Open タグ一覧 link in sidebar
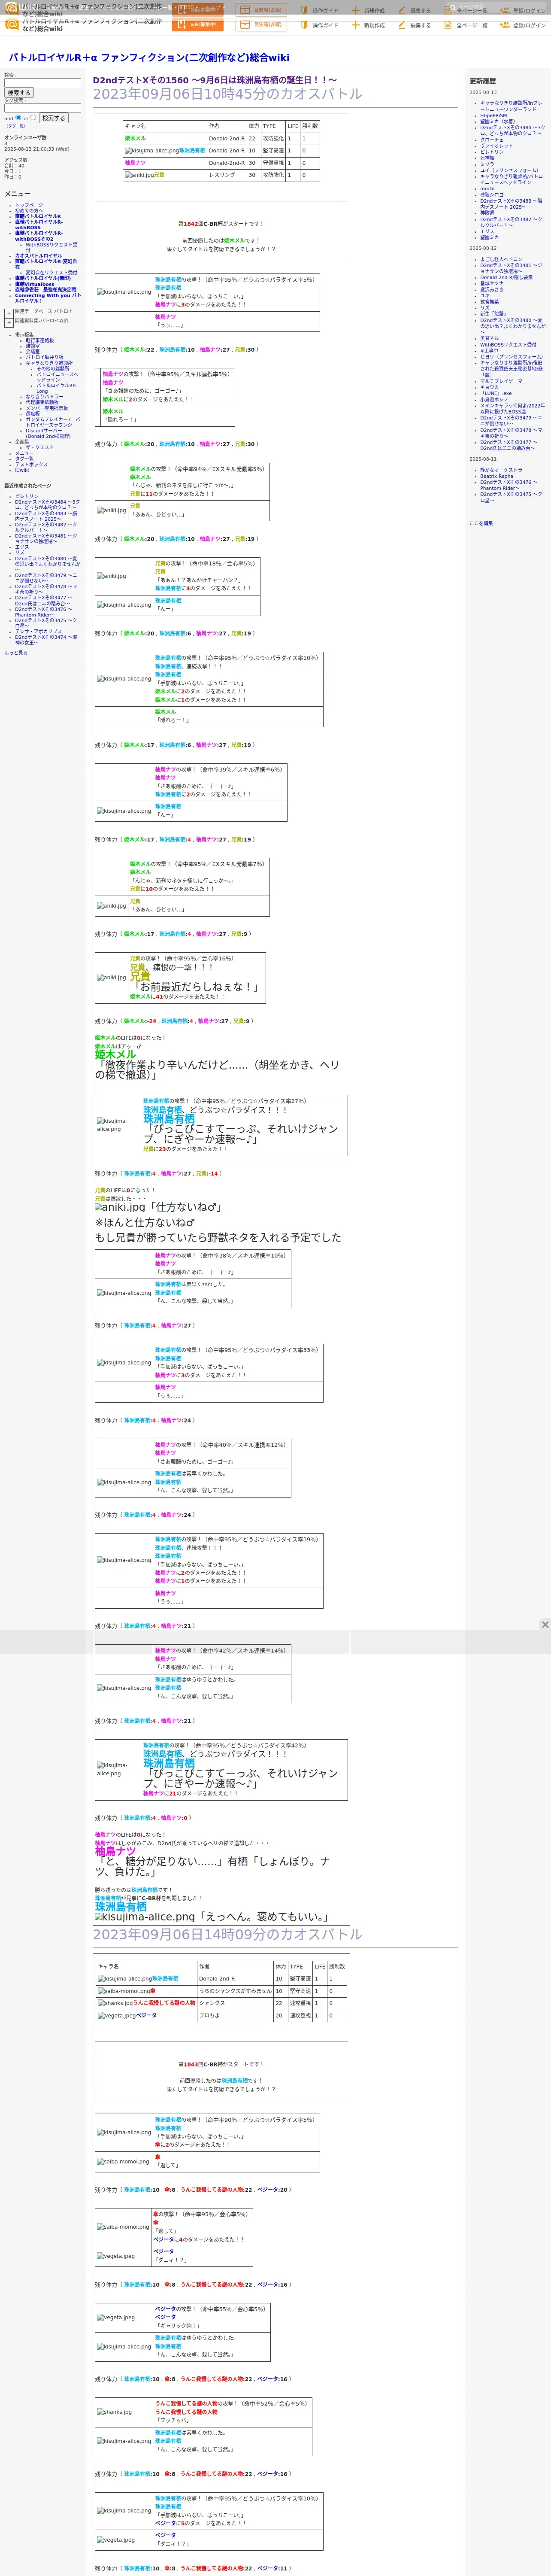The height and width of the screenshot is (2576, 551). point(24,459)
